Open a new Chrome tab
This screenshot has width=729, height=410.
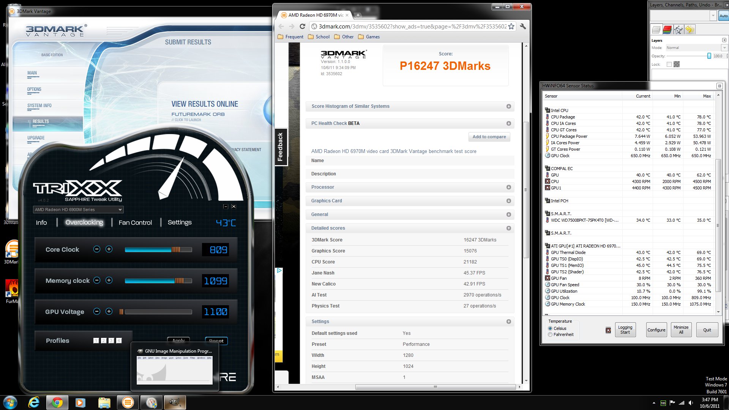click(358, 15)
